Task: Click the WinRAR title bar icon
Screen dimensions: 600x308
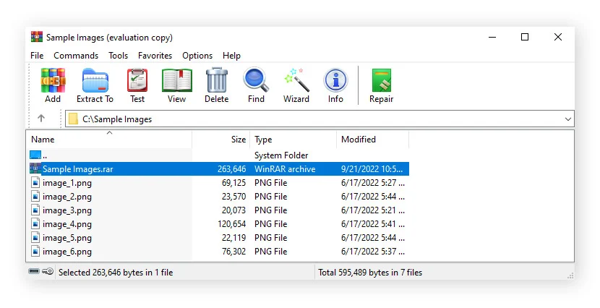Action: (37, 37)
